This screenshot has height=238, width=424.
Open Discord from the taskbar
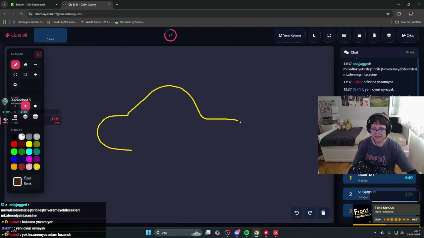pos(237,233)
